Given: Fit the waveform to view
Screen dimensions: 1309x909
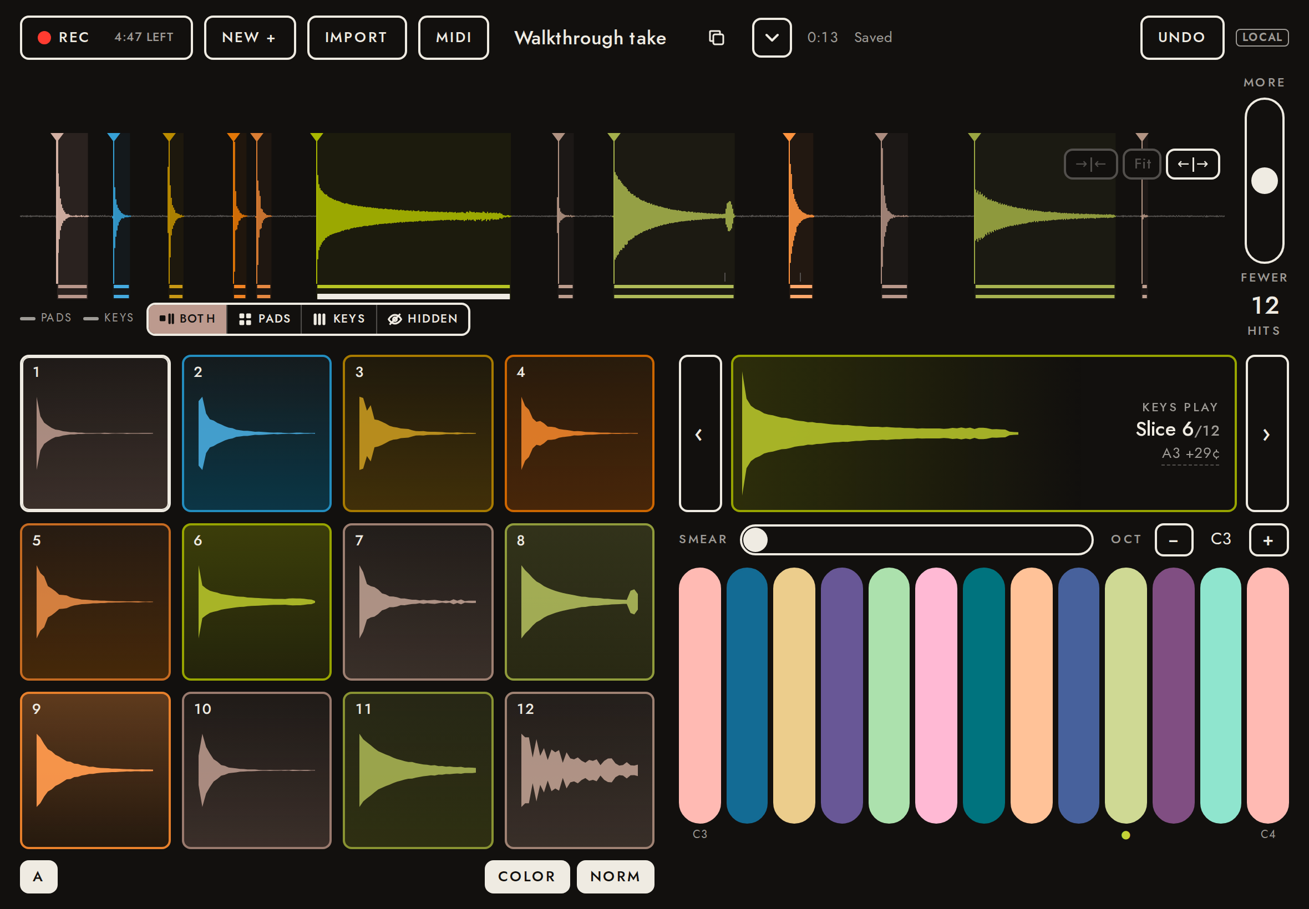Looking at the screenshot, I should click(1141, 164).
